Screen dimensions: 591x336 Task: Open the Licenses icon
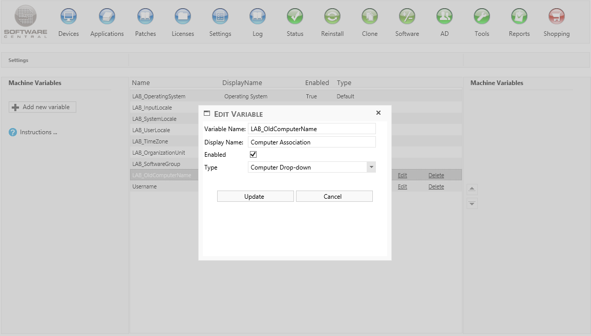click(x=183, y=17)
